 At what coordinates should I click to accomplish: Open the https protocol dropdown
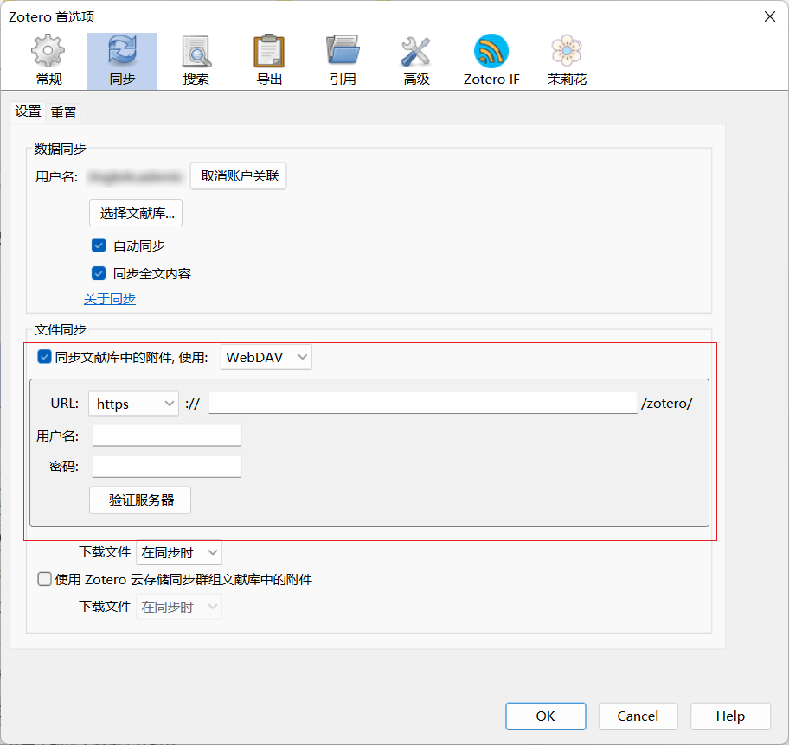tap(133, 404)
